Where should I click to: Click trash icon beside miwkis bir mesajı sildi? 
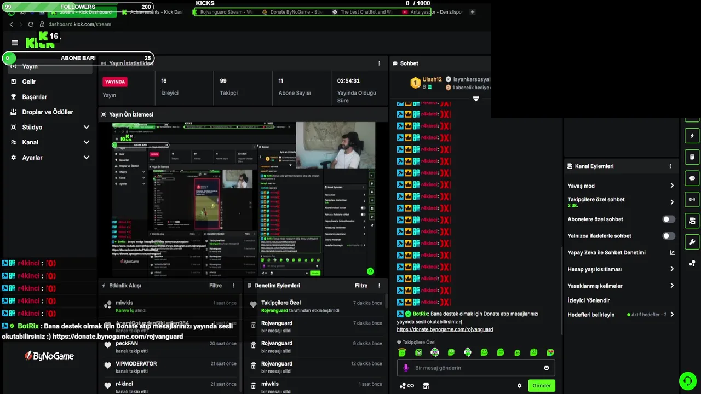[253, 386]
